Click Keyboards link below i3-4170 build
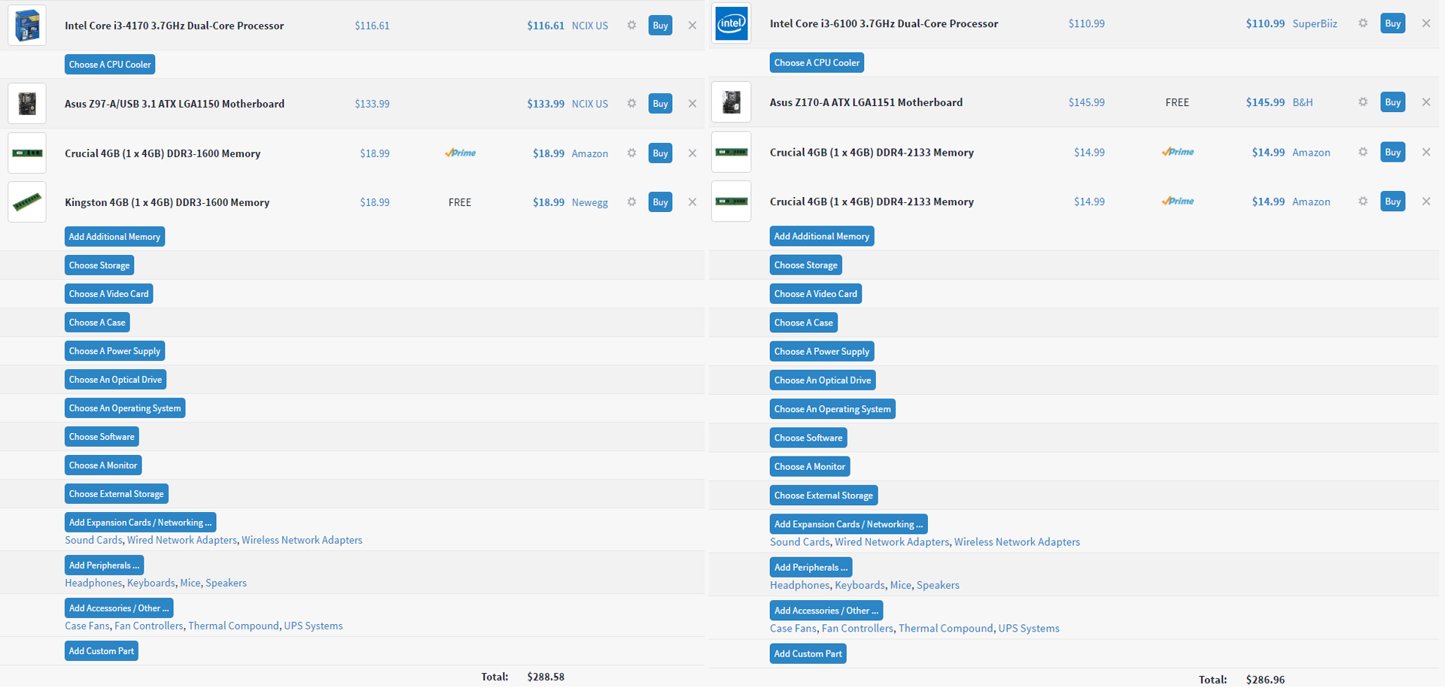 point(151,583)
